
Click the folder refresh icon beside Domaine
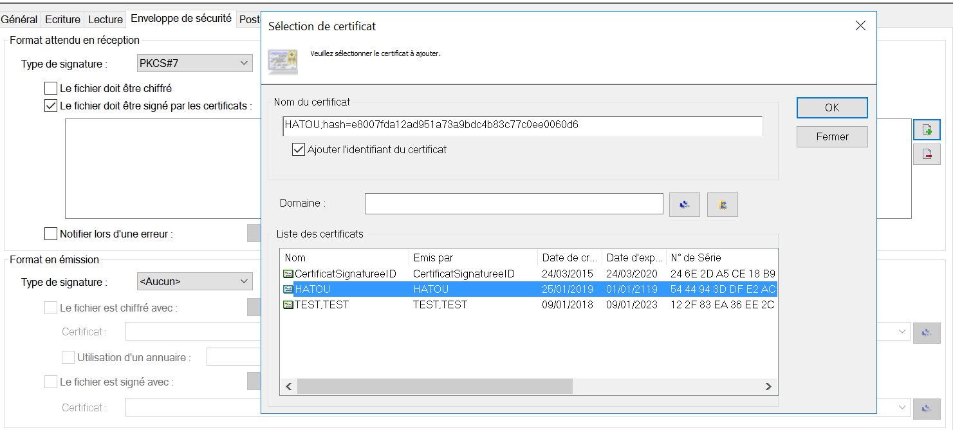722,204
